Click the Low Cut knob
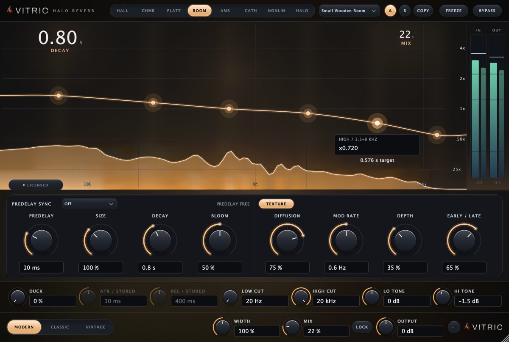 point(230,297)
